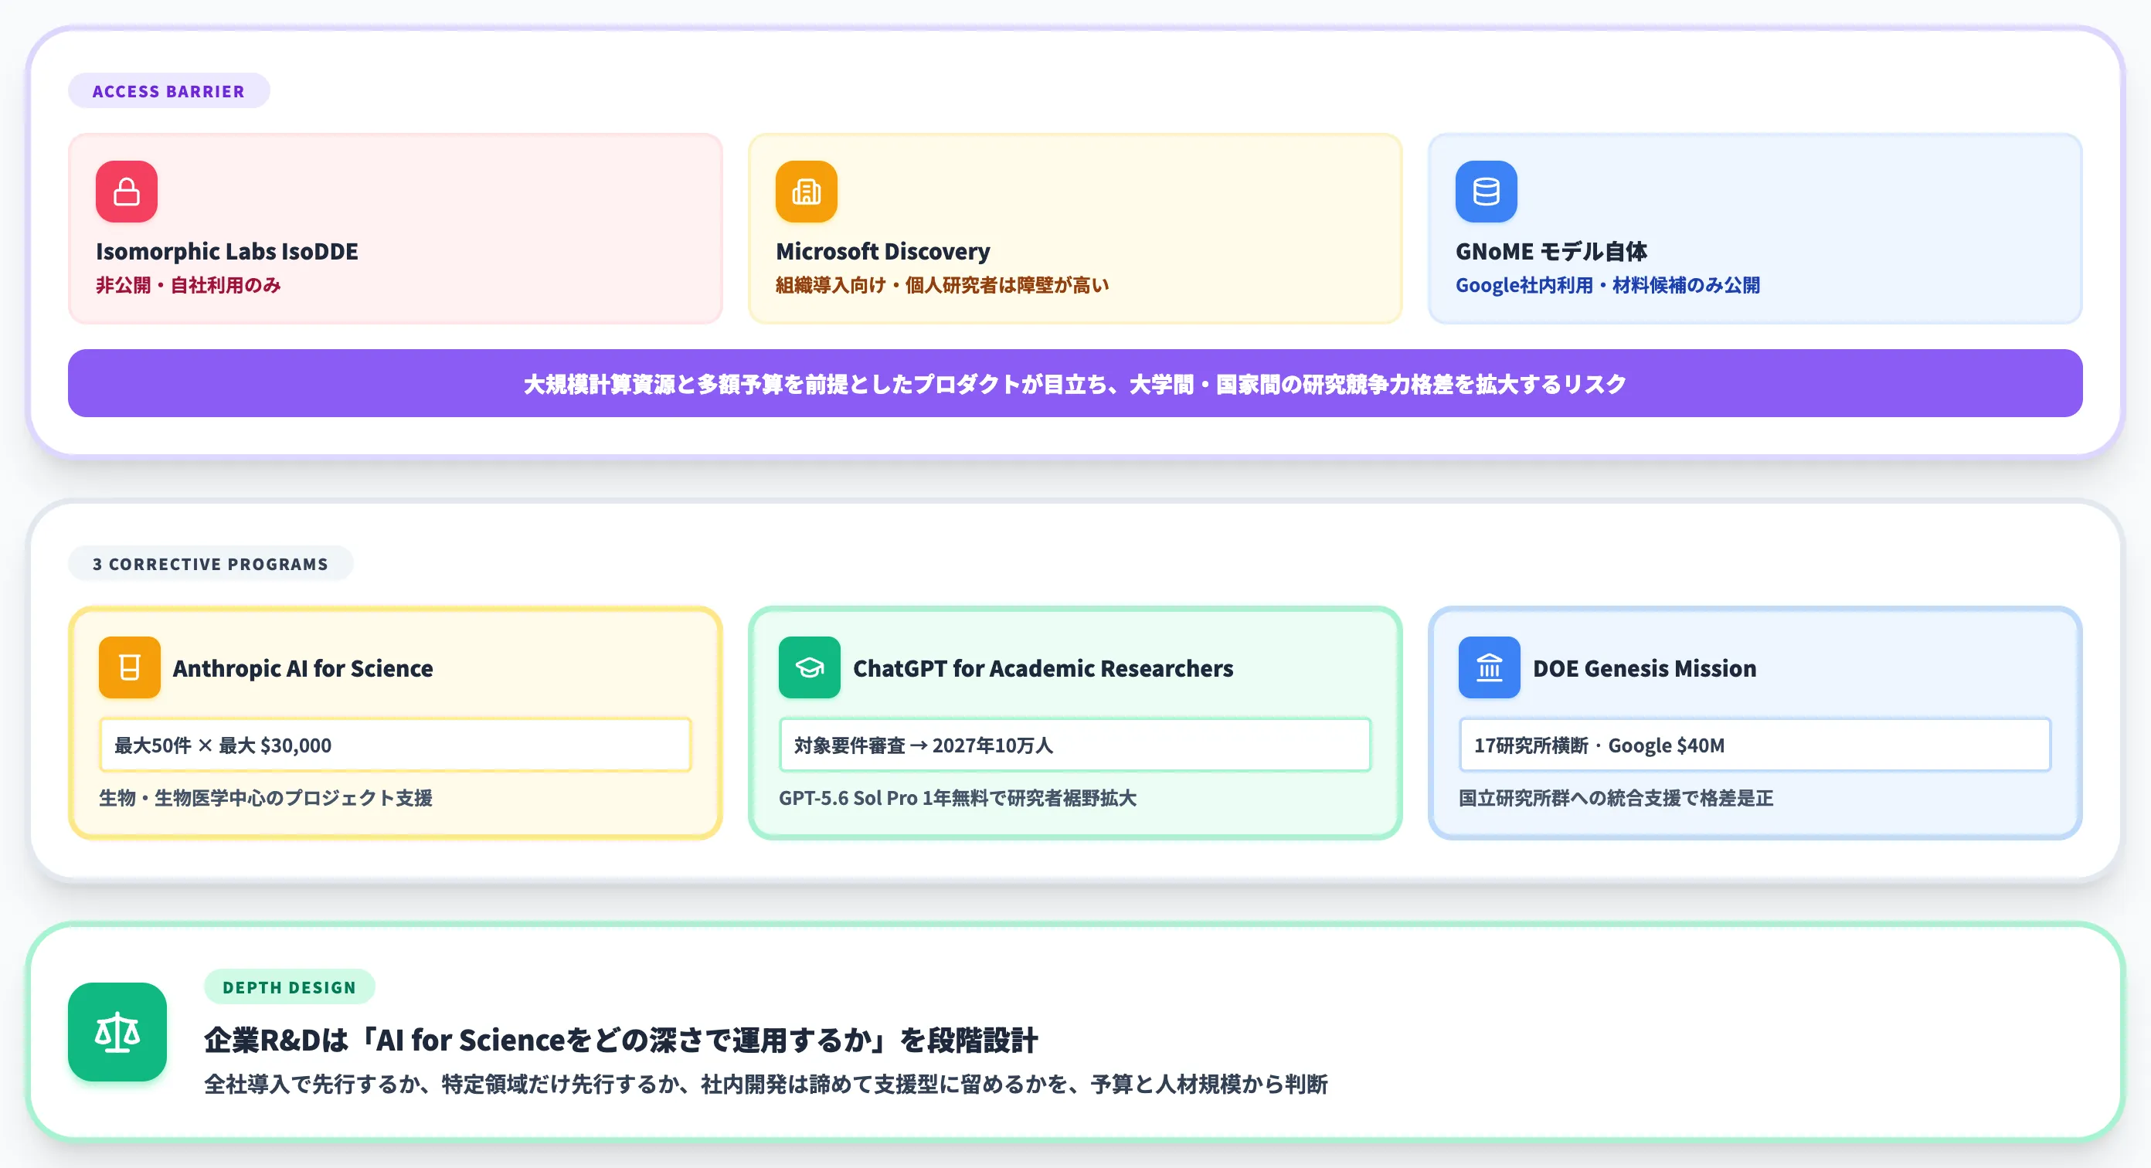Click the headline '企業R&Dは「AI for Science...」を段階設計'
Viewport: 2151px width, 1168px height.
click(x=621, y=1041)
